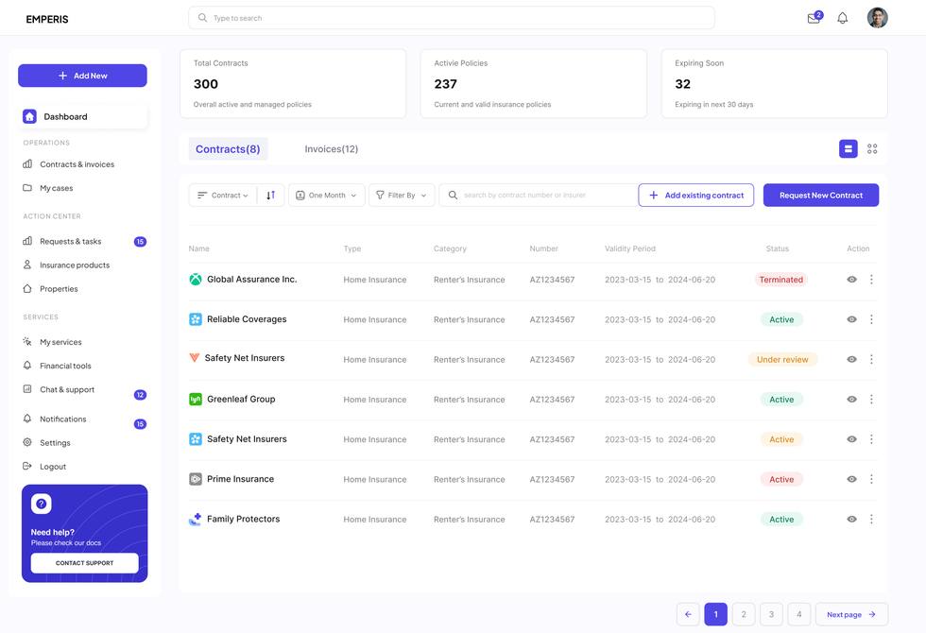Click the Validity Period column header

coord(630,248)
